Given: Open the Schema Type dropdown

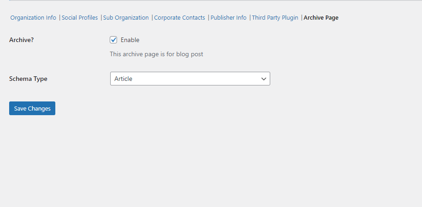Looking at the screenshot, I should tap(190, 79).
